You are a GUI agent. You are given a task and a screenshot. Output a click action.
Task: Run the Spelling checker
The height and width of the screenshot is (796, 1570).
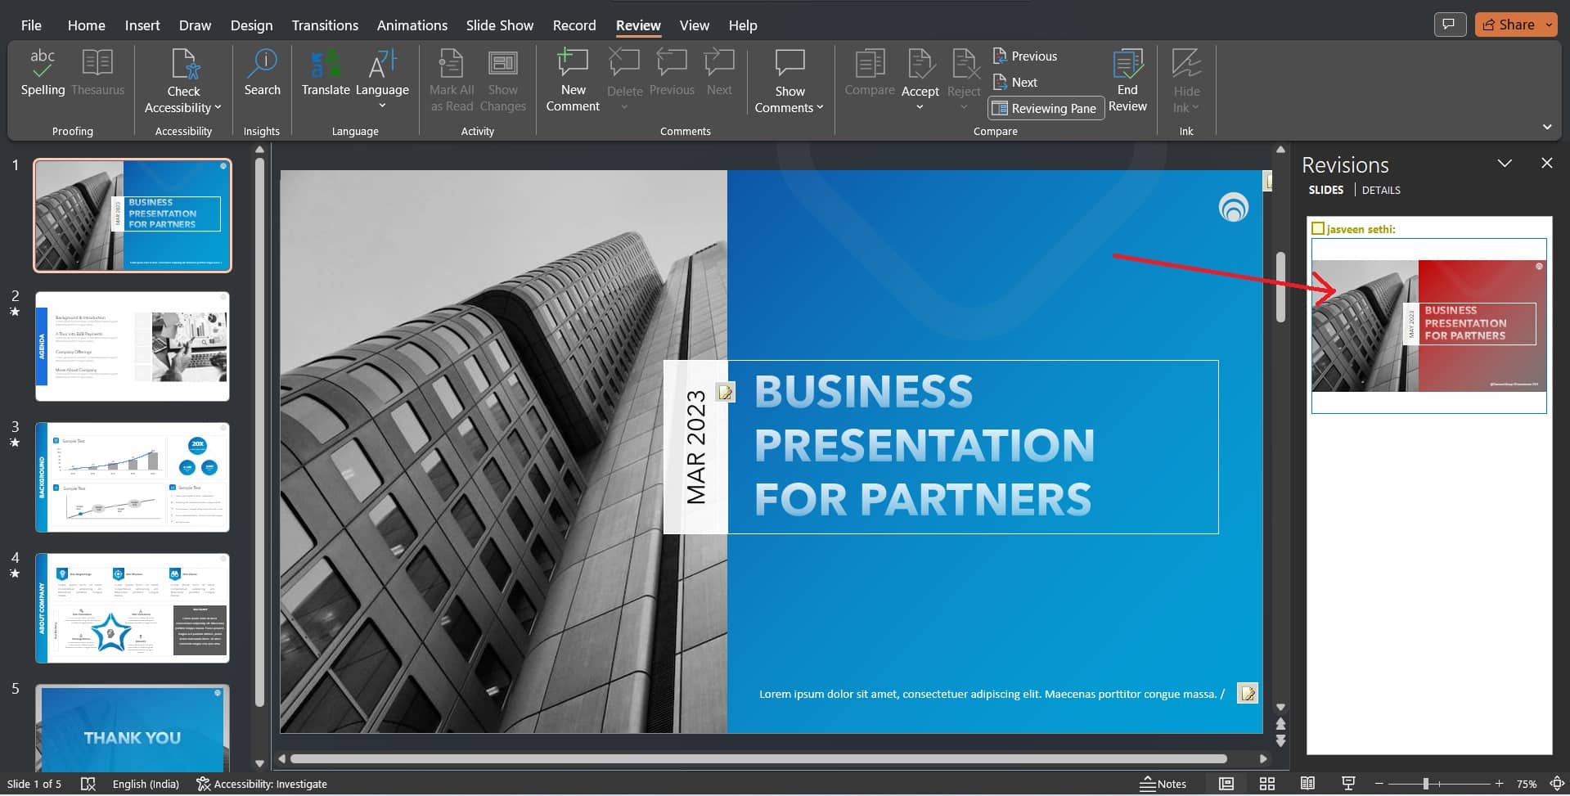coord(42,74)
